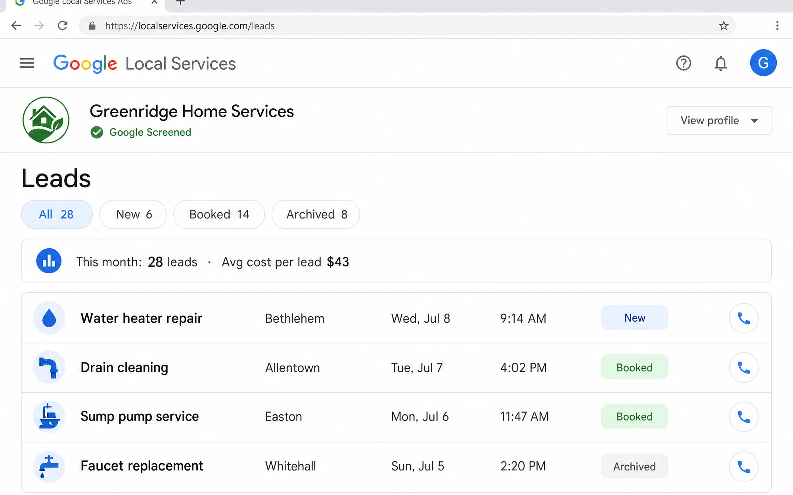Click the Tue, Jul 7 date
The width and height of the screenshot is (793, 495).
coord(417,368)
